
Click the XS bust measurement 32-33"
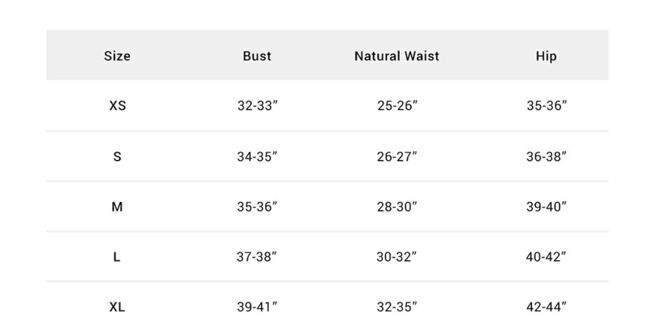[257, 106]
